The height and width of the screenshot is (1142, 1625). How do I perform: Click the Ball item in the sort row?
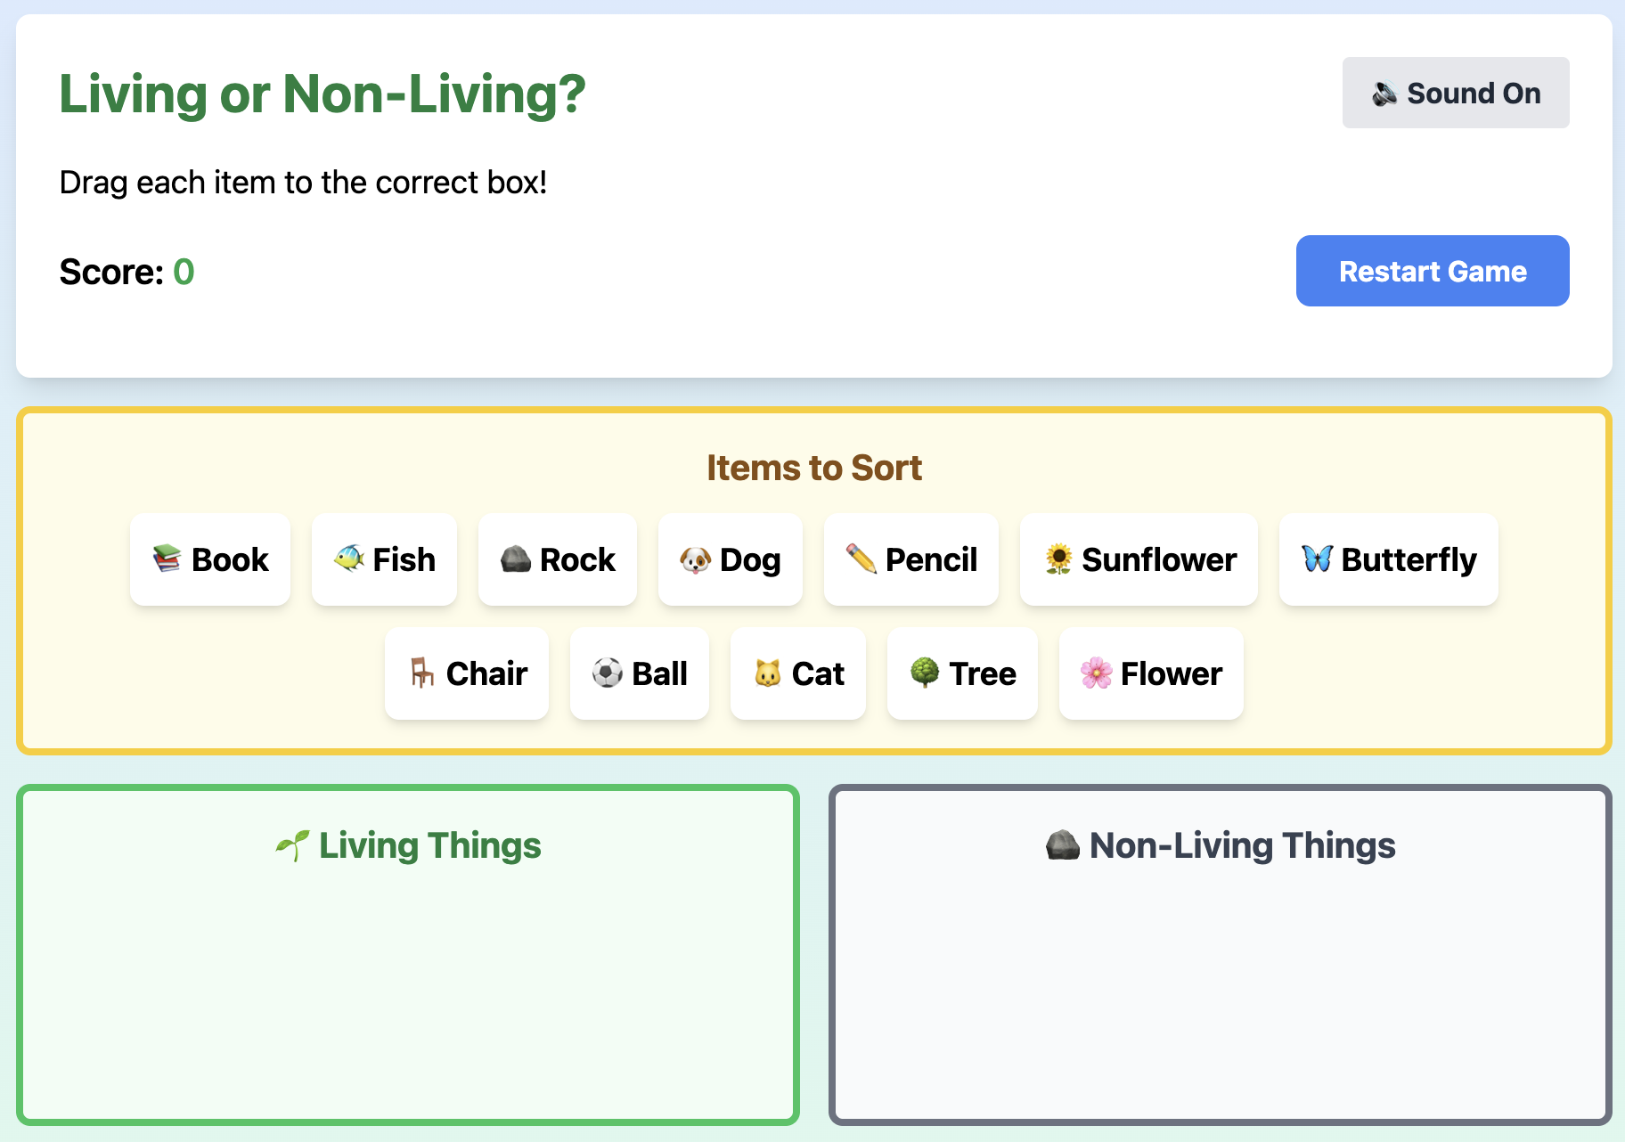tap(639, 674)
